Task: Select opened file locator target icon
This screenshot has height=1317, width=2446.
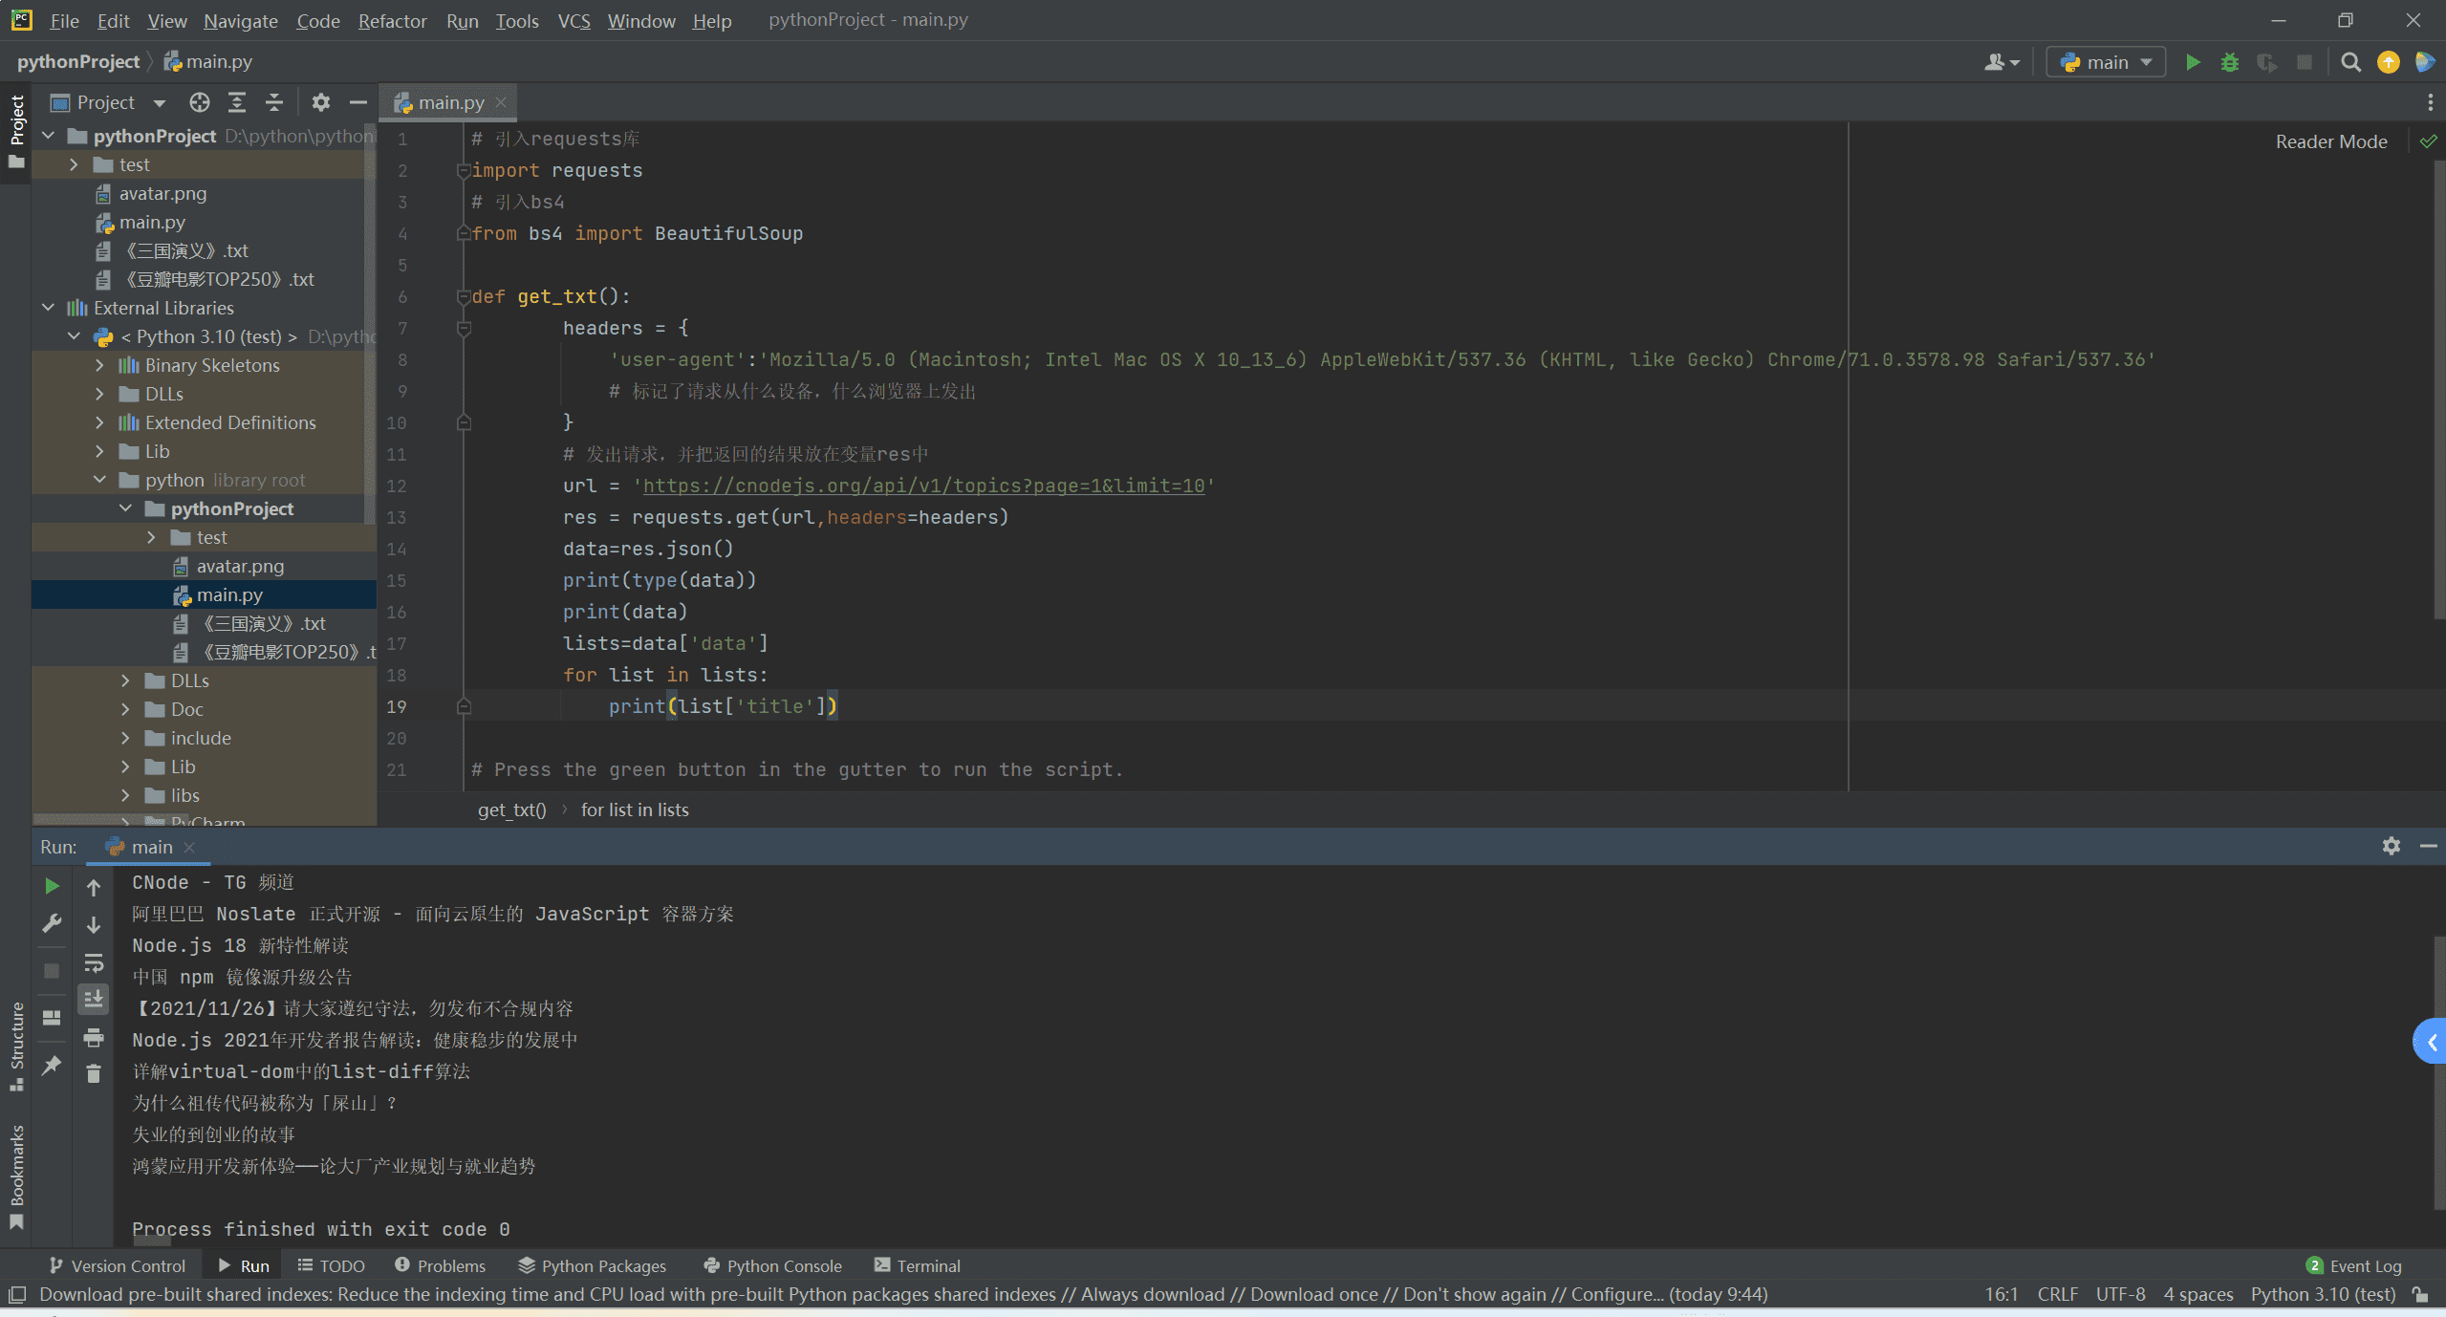Action: [x=199, y=102]
